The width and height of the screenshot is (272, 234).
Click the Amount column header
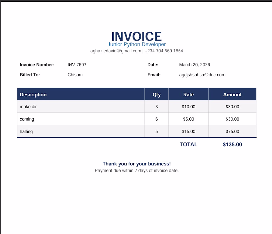click(232, 95)
